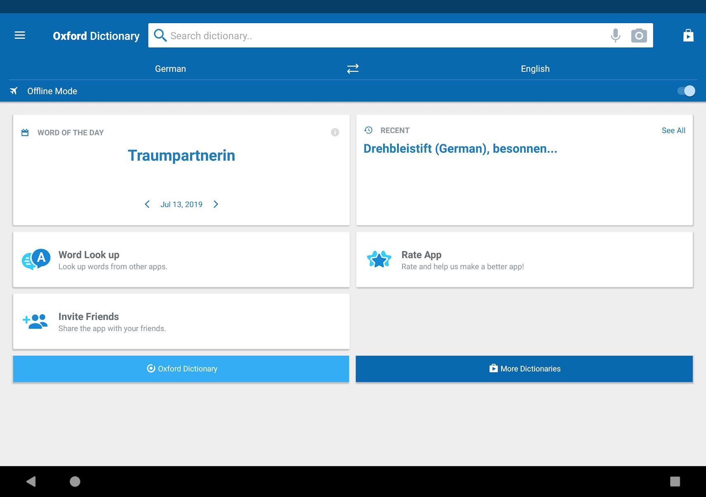The width and height of the screenshot is (706, 497).
Task: Click the Word of the Day calendar icon
Action: click(25, 133)
